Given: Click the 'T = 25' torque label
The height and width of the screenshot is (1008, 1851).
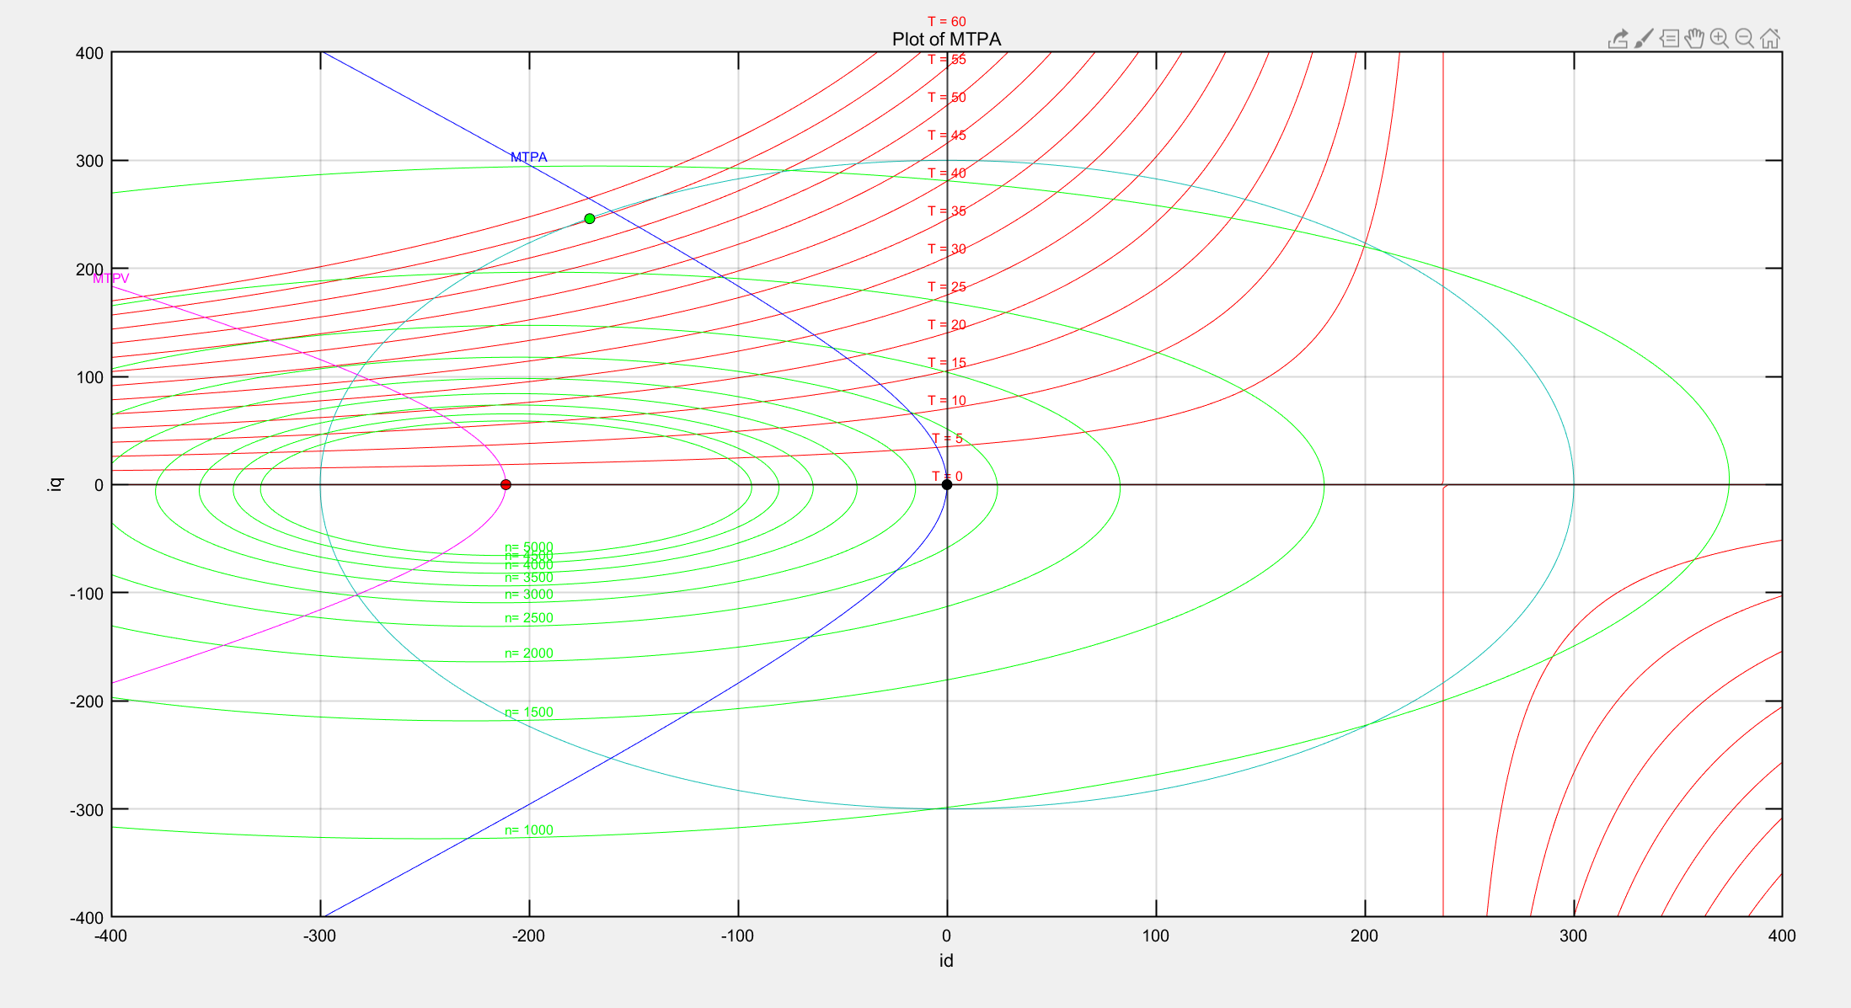Looking at the screenshot, I should [x=947, y=287].
